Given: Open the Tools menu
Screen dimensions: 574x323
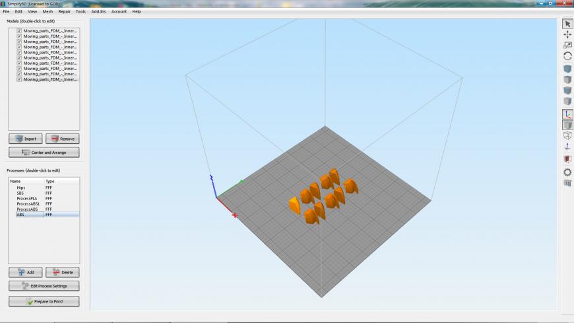Looking at the screenshot, I should (x=80, y=12).
